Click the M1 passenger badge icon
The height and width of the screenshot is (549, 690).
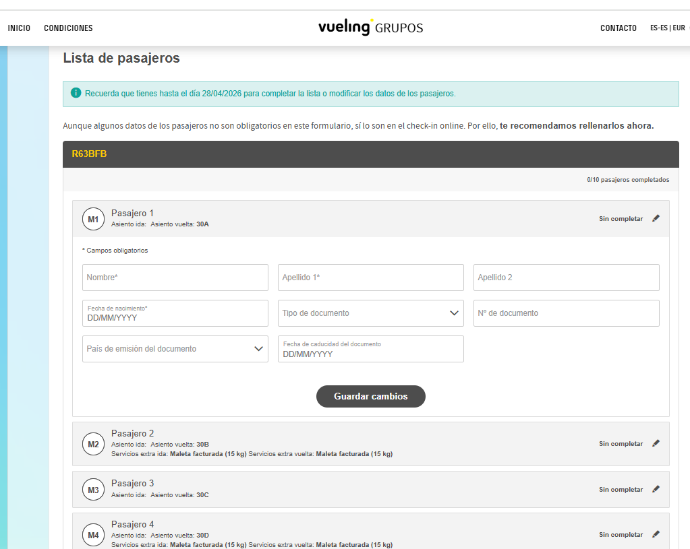pos(93,219)
